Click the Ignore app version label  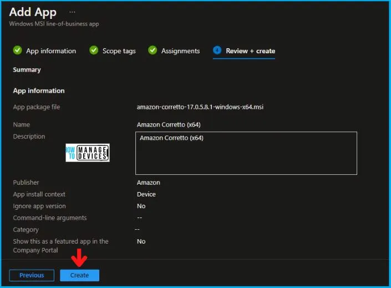(x=39, y=206)
